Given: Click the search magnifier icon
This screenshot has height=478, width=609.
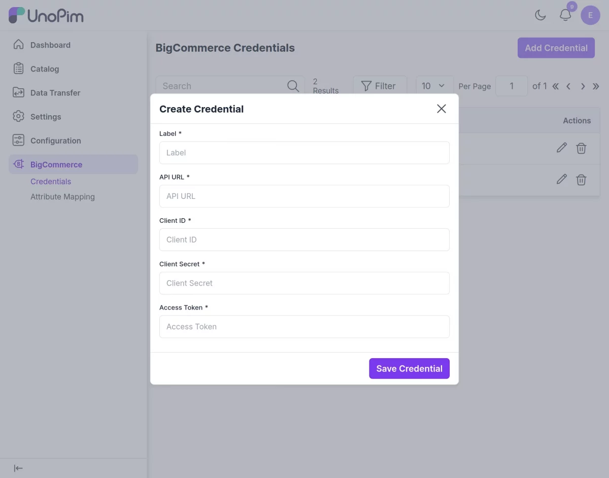Looking at the screenshot, I should click(293, 86).
